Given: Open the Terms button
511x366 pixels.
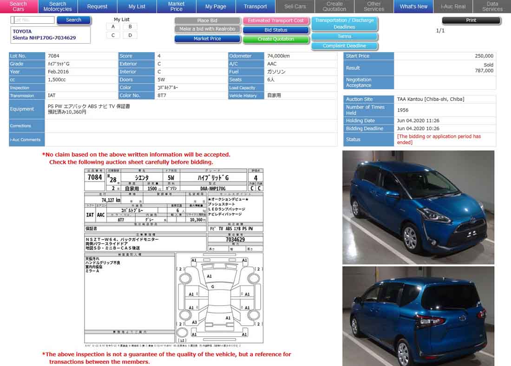Looking at the screenshot, I should pyautogui.click(x=345, y=37).
